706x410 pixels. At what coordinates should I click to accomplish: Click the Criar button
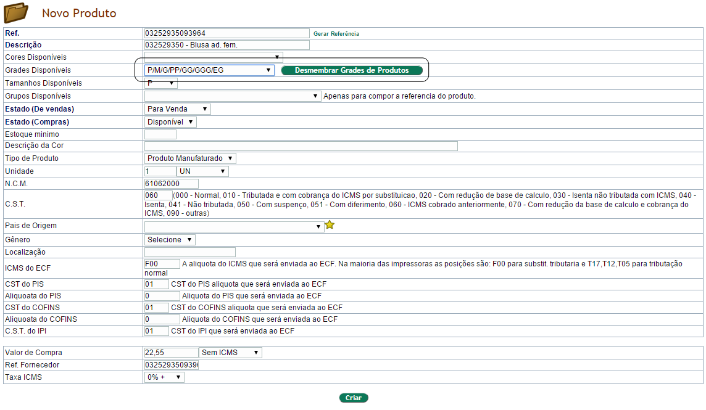tap(354, 398)
